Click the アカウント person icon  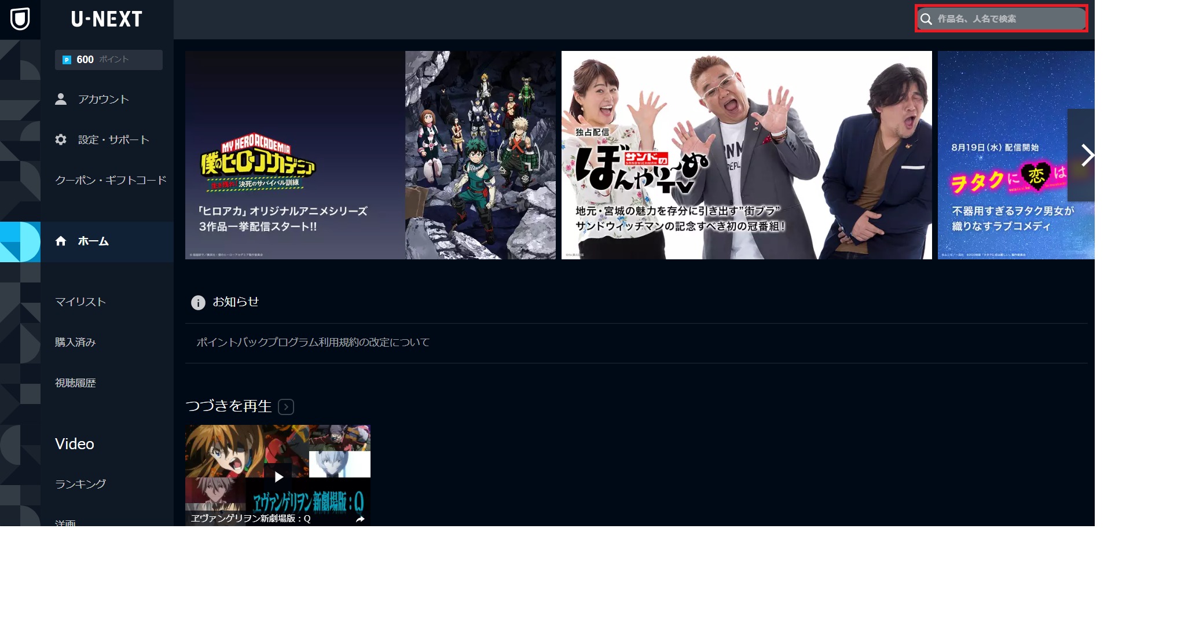click(x=61, y=99)
